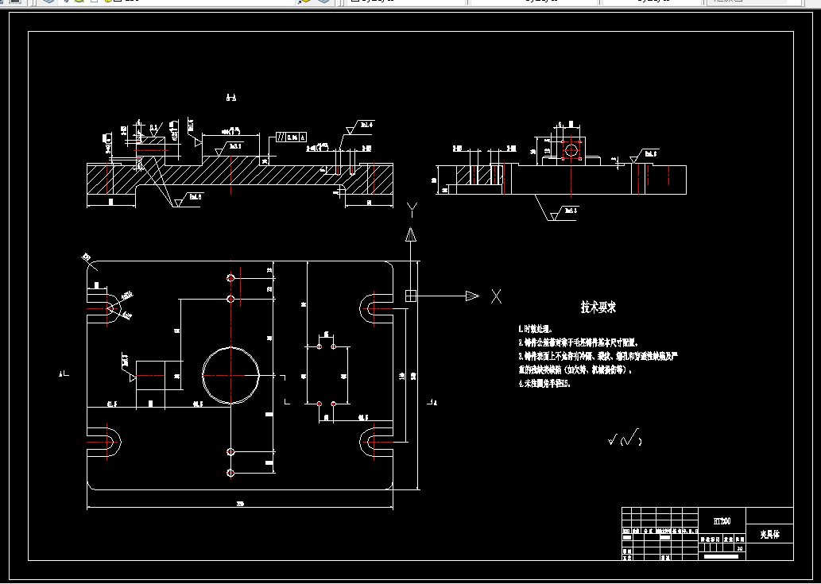Select the large circle in the plan view
The width and height of the screenshot is (821, 584).
tap(231, 375)
